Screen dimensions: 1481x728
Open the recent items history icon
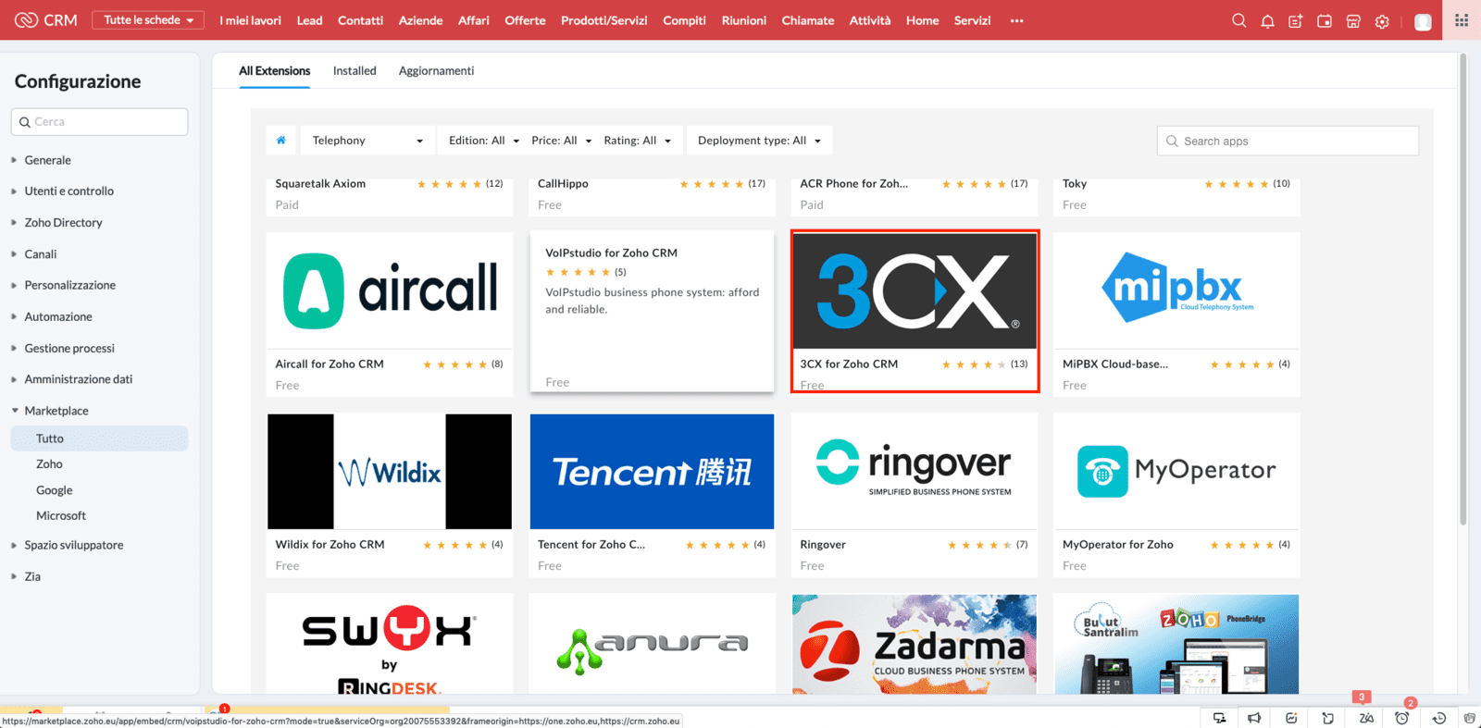point(1439,718)
